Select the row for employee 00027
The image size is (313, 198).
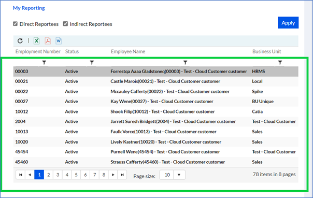(155, 102)
